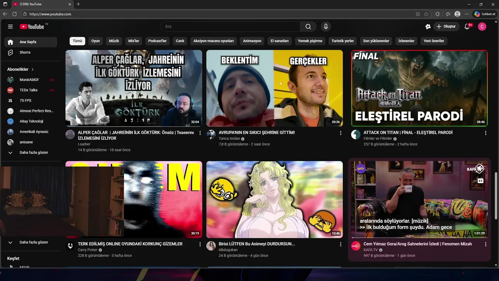
Task: Open the Oluştur create menu
Action: (x=446, y=27)
